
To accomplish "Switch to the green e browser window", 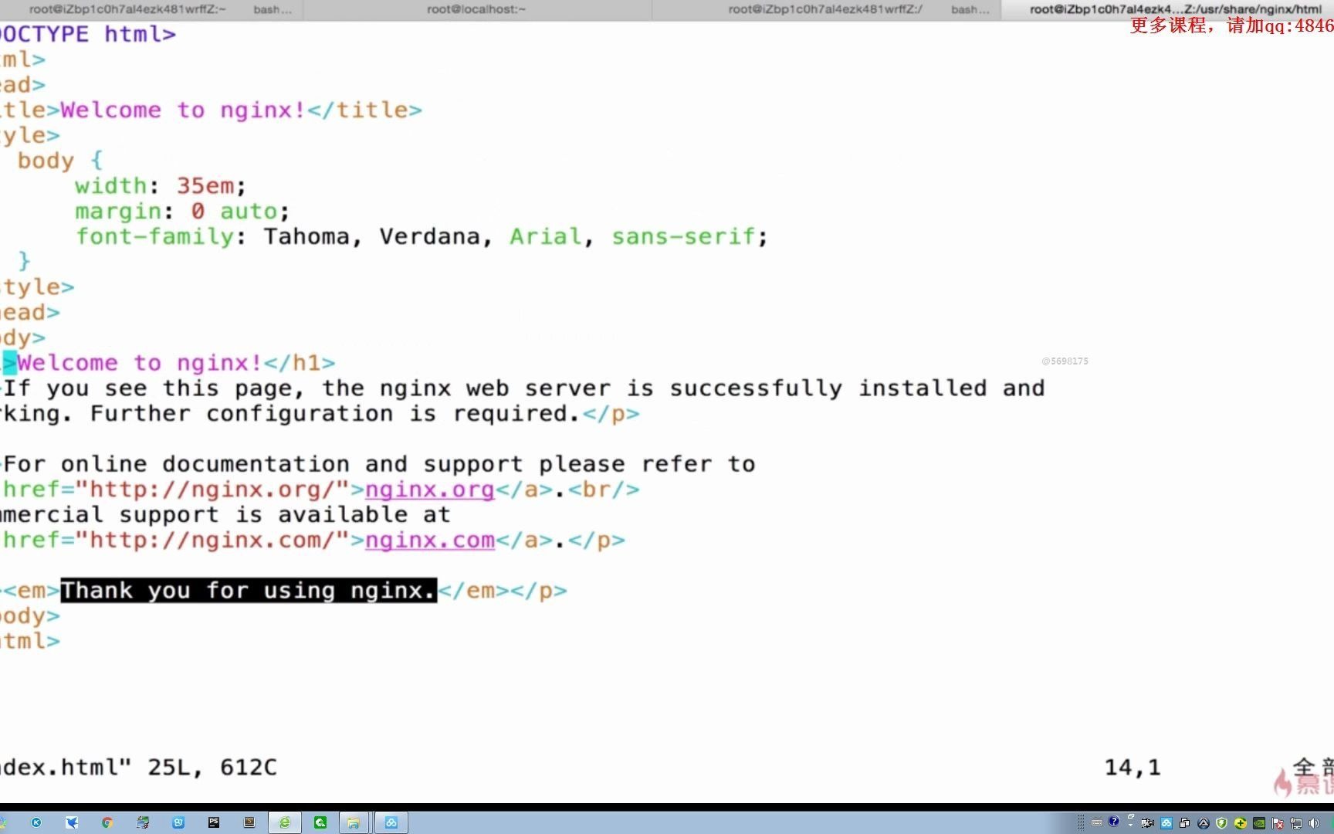I will (285, 822).
